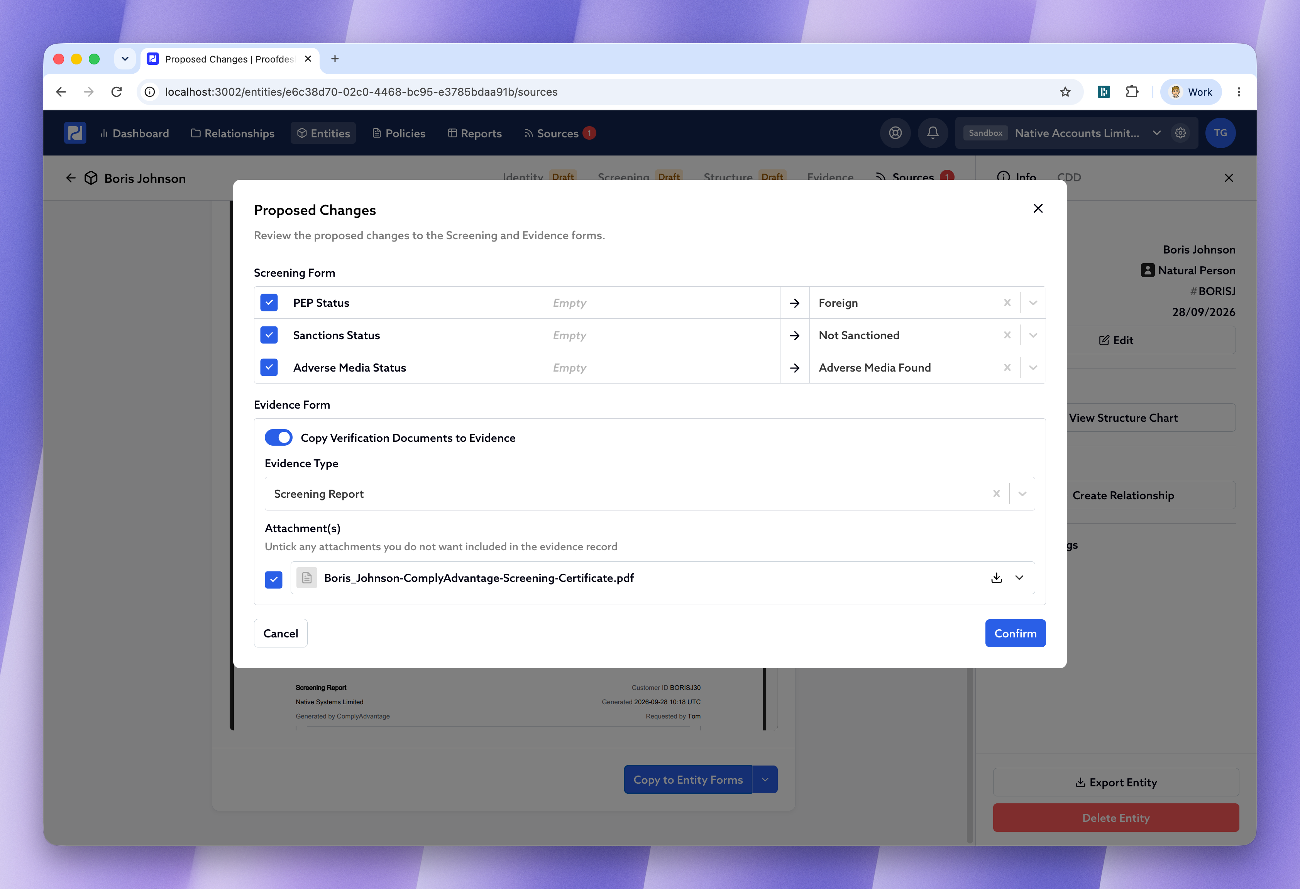Open the Sanctions Status dropdown
1300x889 pixels.
click(x=1033, y=335)
